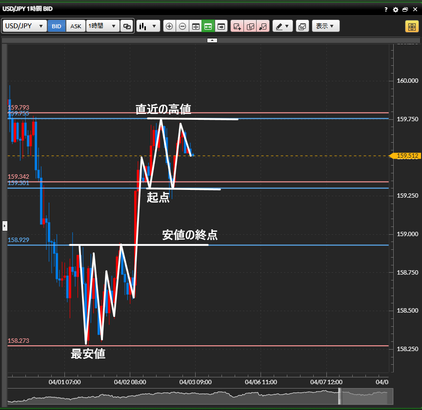Open the USD/JPY currency pair dropdown

pos(25,26)
